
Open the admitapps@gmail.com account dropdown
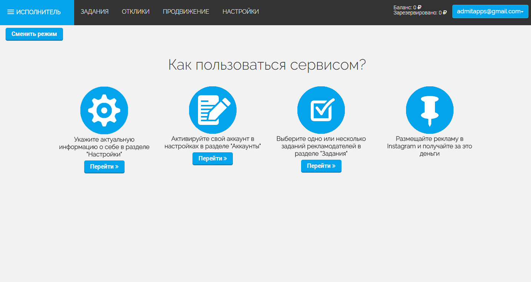(x=490, y=11)
